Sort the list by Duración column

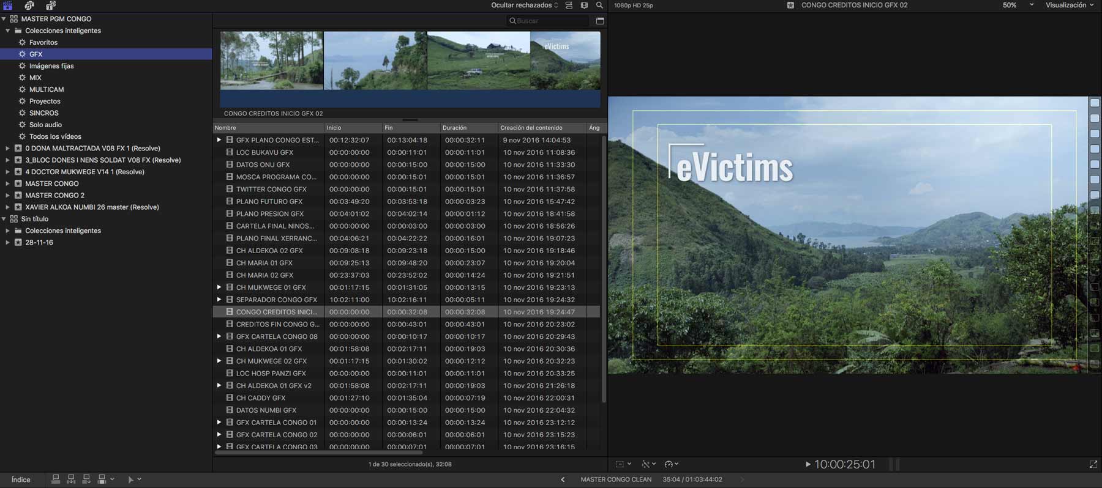pyautogui.click(x=468, y=128)
